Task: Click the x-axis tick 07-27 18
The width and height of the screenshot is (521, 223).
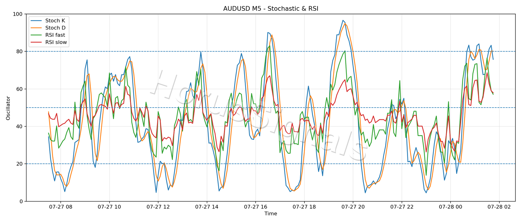Action: pyautogui.click(x=304, y=207)
